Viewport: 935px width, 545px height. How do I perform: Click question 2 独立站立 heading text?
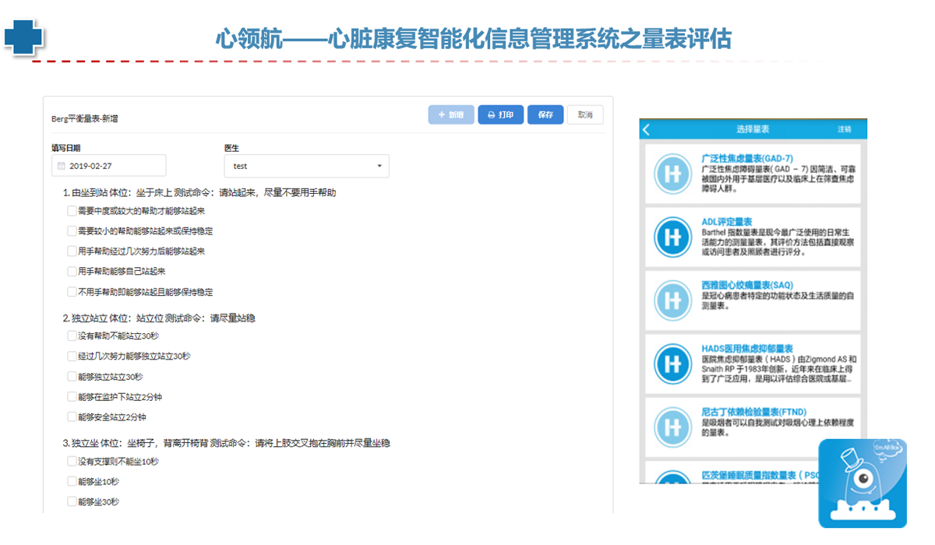159,318
